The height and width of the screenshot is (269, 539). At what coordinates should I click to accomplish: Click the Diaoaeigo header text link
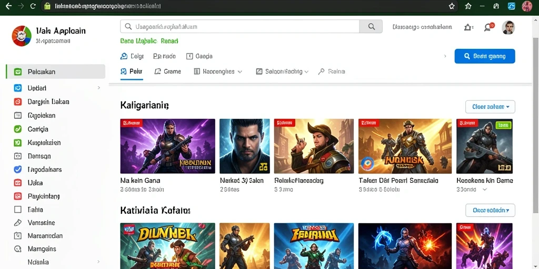click(x=422, y=27)
